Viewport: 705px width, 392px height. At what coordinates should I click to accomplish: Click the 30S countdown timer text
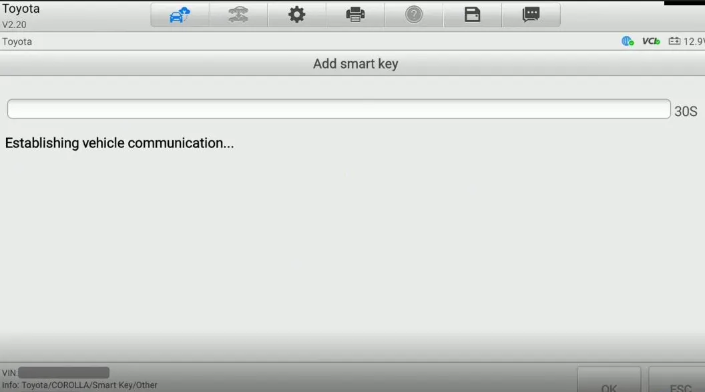tap(686, 111)
